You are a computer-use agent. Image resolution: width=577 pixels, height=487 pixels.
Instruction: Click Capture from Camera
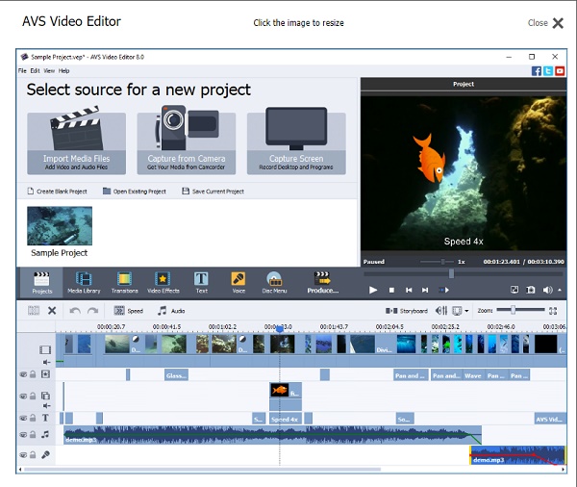(x=187, y=143)
